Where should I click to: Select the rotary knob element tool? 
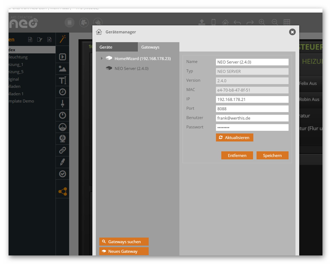[62, 115]
